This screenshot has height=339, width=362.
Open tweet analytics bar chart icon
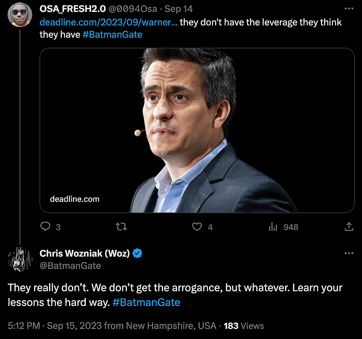[273, 227]
